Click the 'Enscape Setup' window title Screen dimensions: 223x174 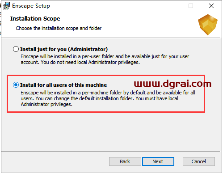coord(31,6)
